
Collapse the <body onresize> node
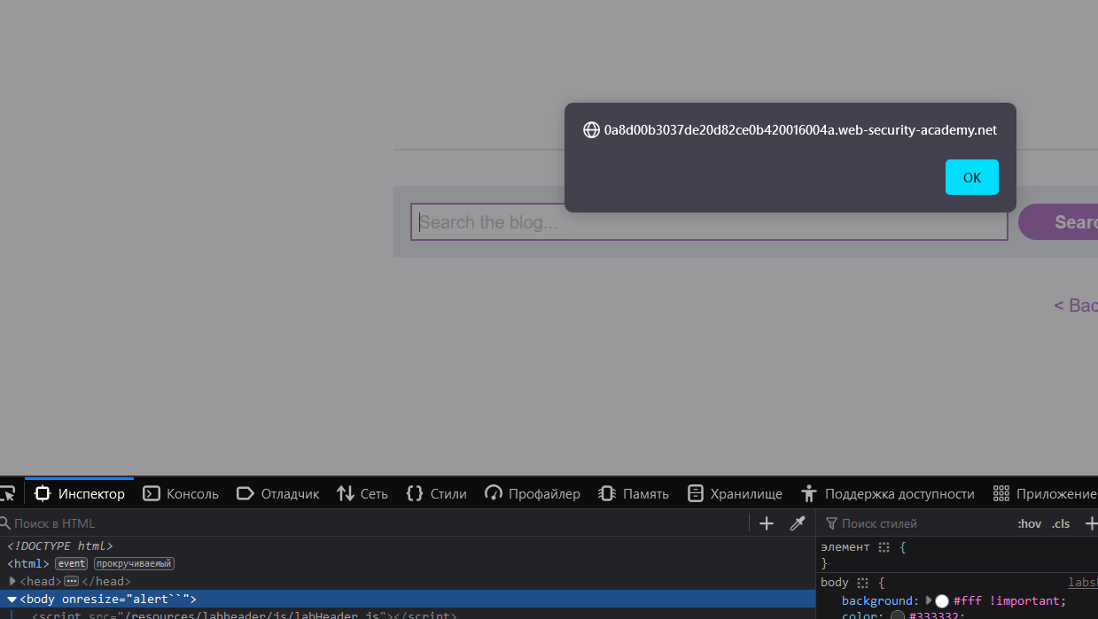click(12, 600)
